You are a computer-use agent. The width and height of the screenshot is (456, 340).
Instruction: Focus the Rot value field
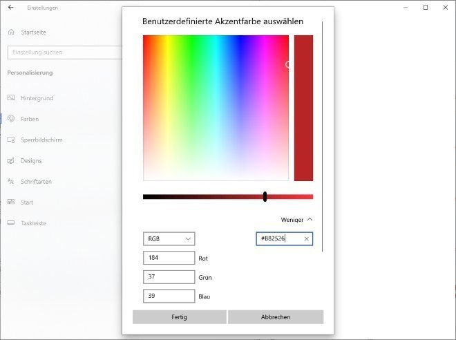(169, 258)
